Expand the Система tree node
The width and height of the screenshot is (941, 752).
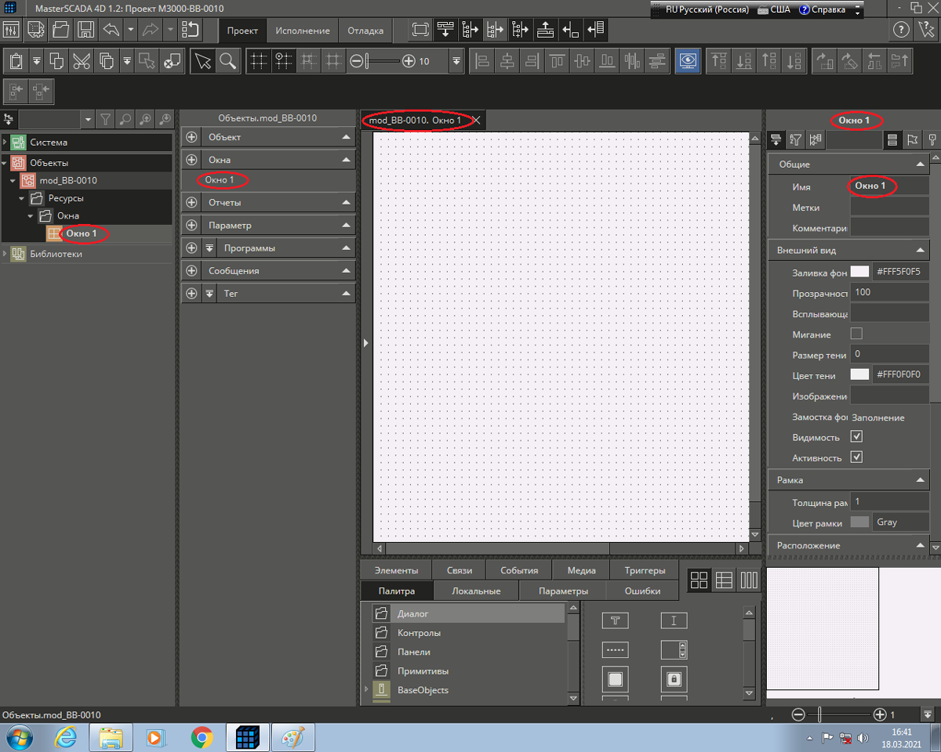(5, 143)
